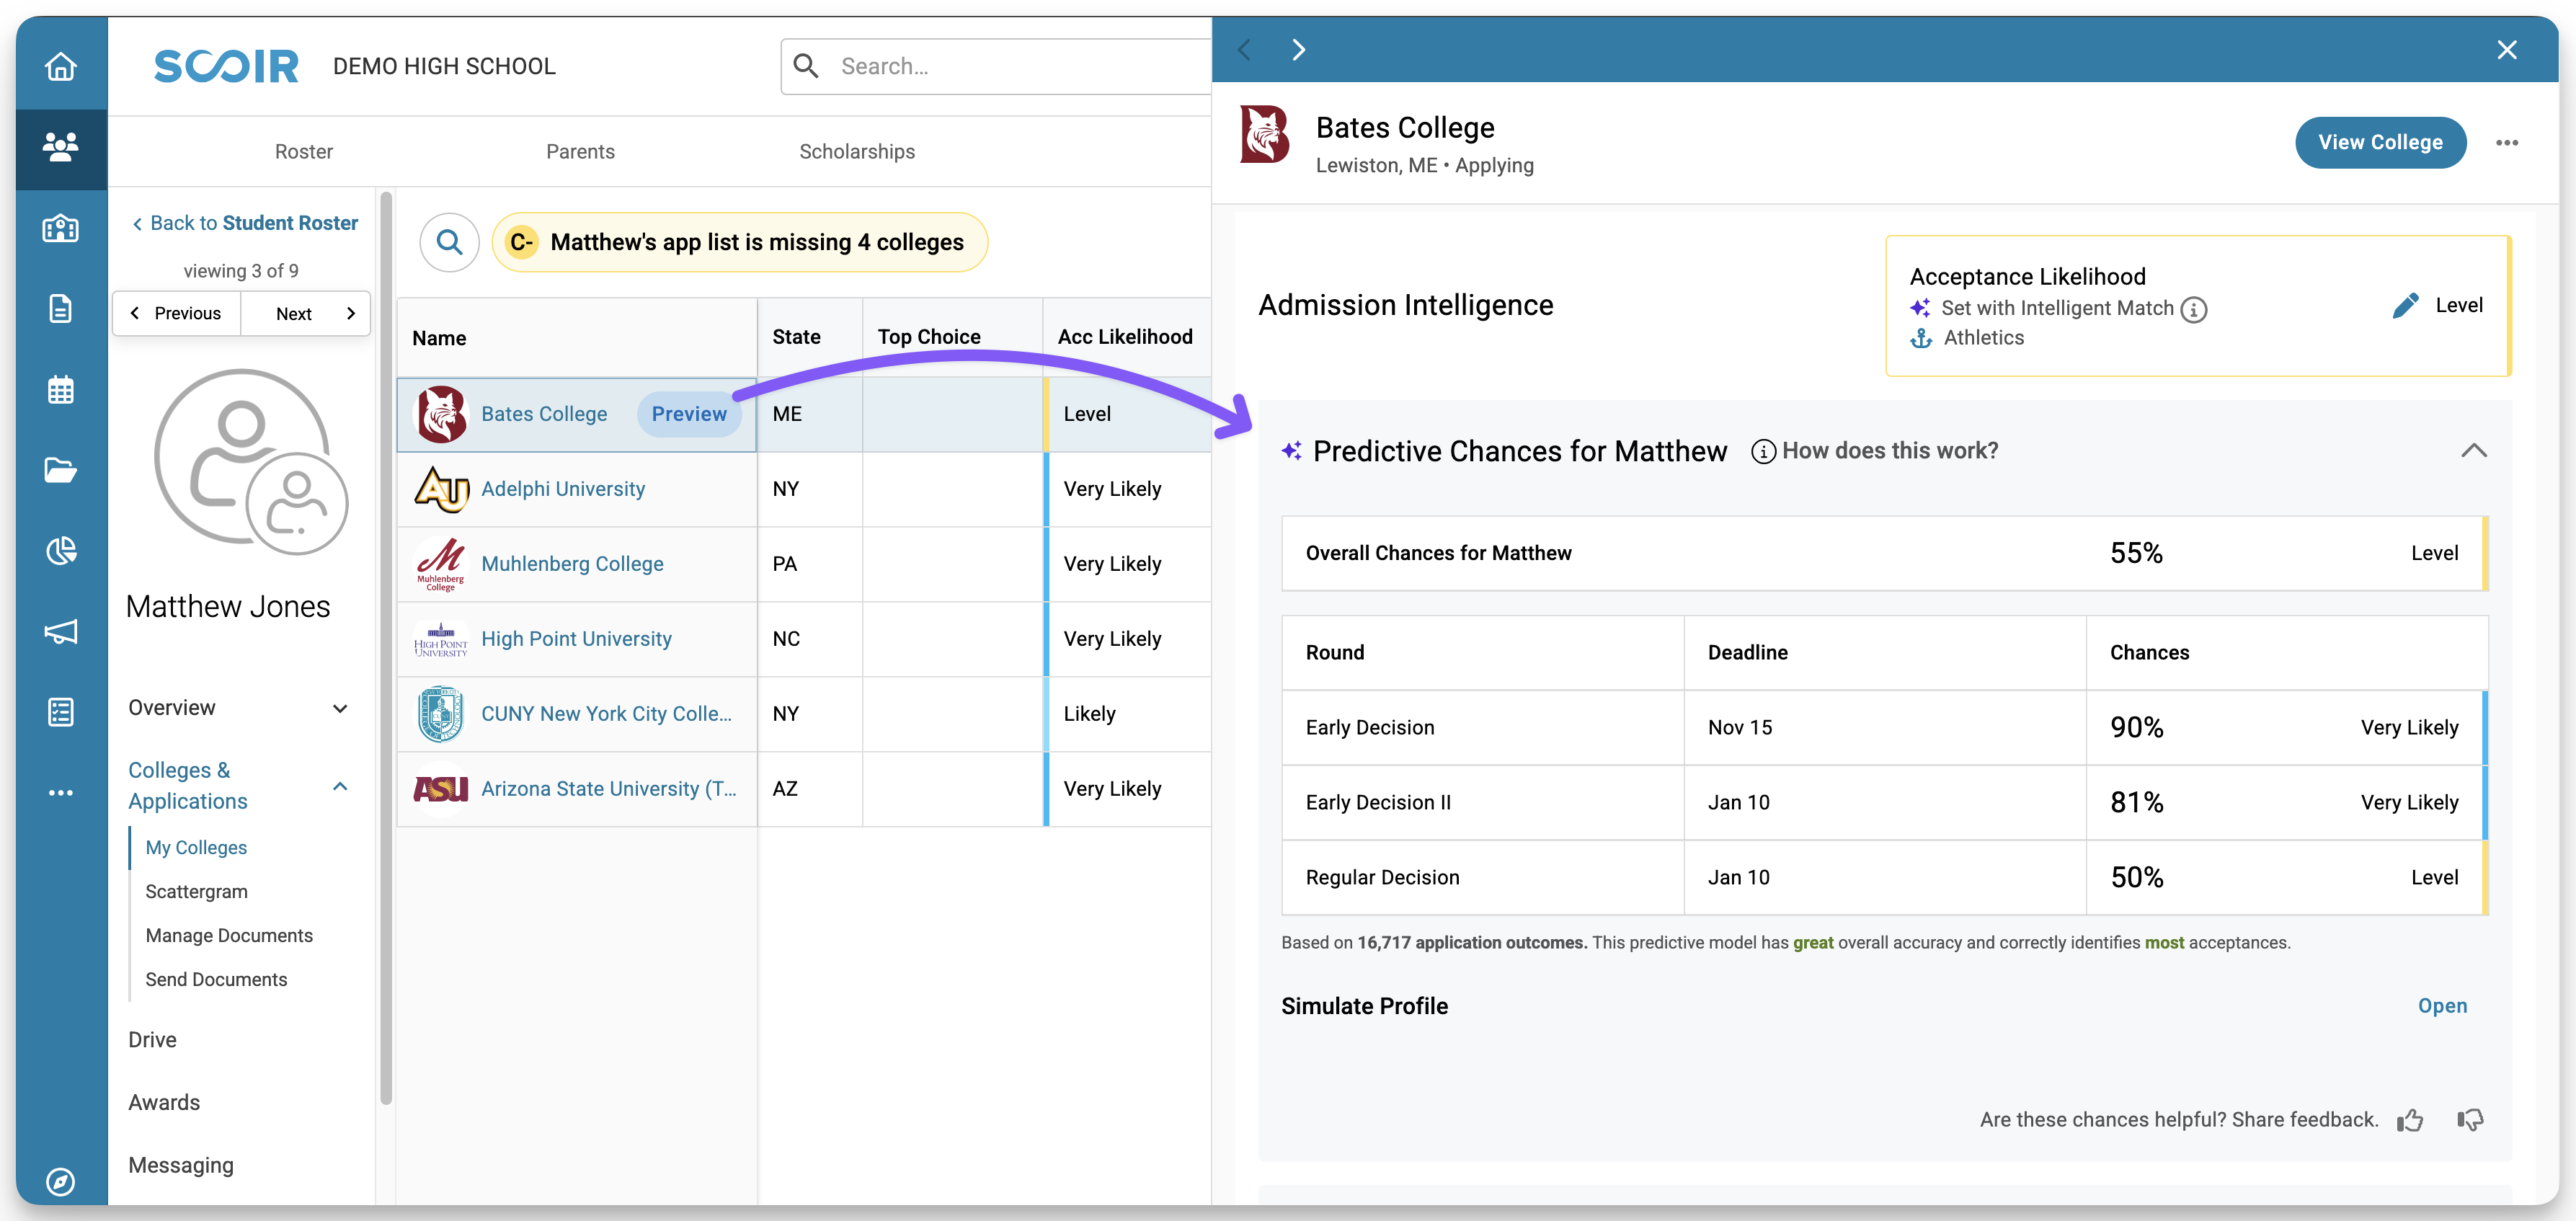2576x1221 pixels.
Task: Collapse the Predictive Chances panel
Action: tap(2473, 451)
